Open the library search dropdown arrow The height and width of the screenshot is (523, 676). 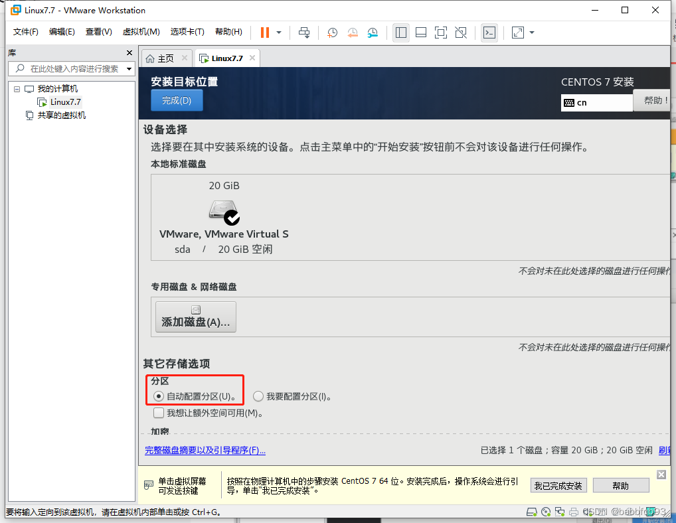pyautogui.click(x=129, y=68)
